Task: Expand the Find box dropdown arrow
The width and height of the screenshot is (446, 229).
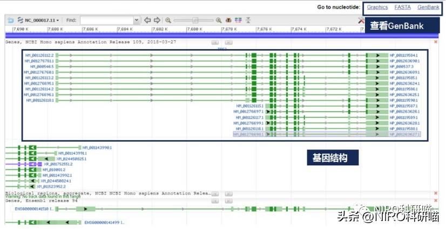Action: [136, 20]
